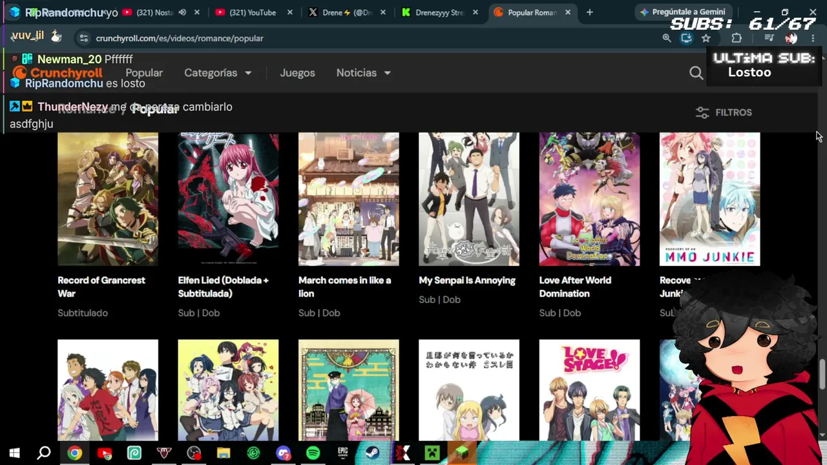Close the (321) YouTube tab
This screenshot has width=827, height=465.
click(x=290, y=12)
